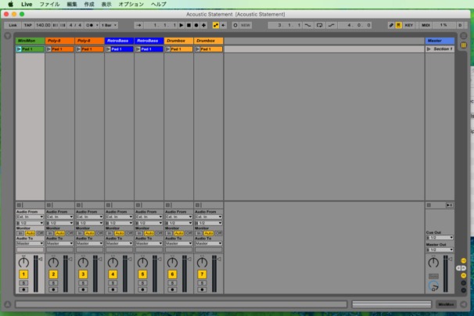Open the Quantization 1 Bar dropdown
This screenshot has width=474, height=316.
point(109,25)
